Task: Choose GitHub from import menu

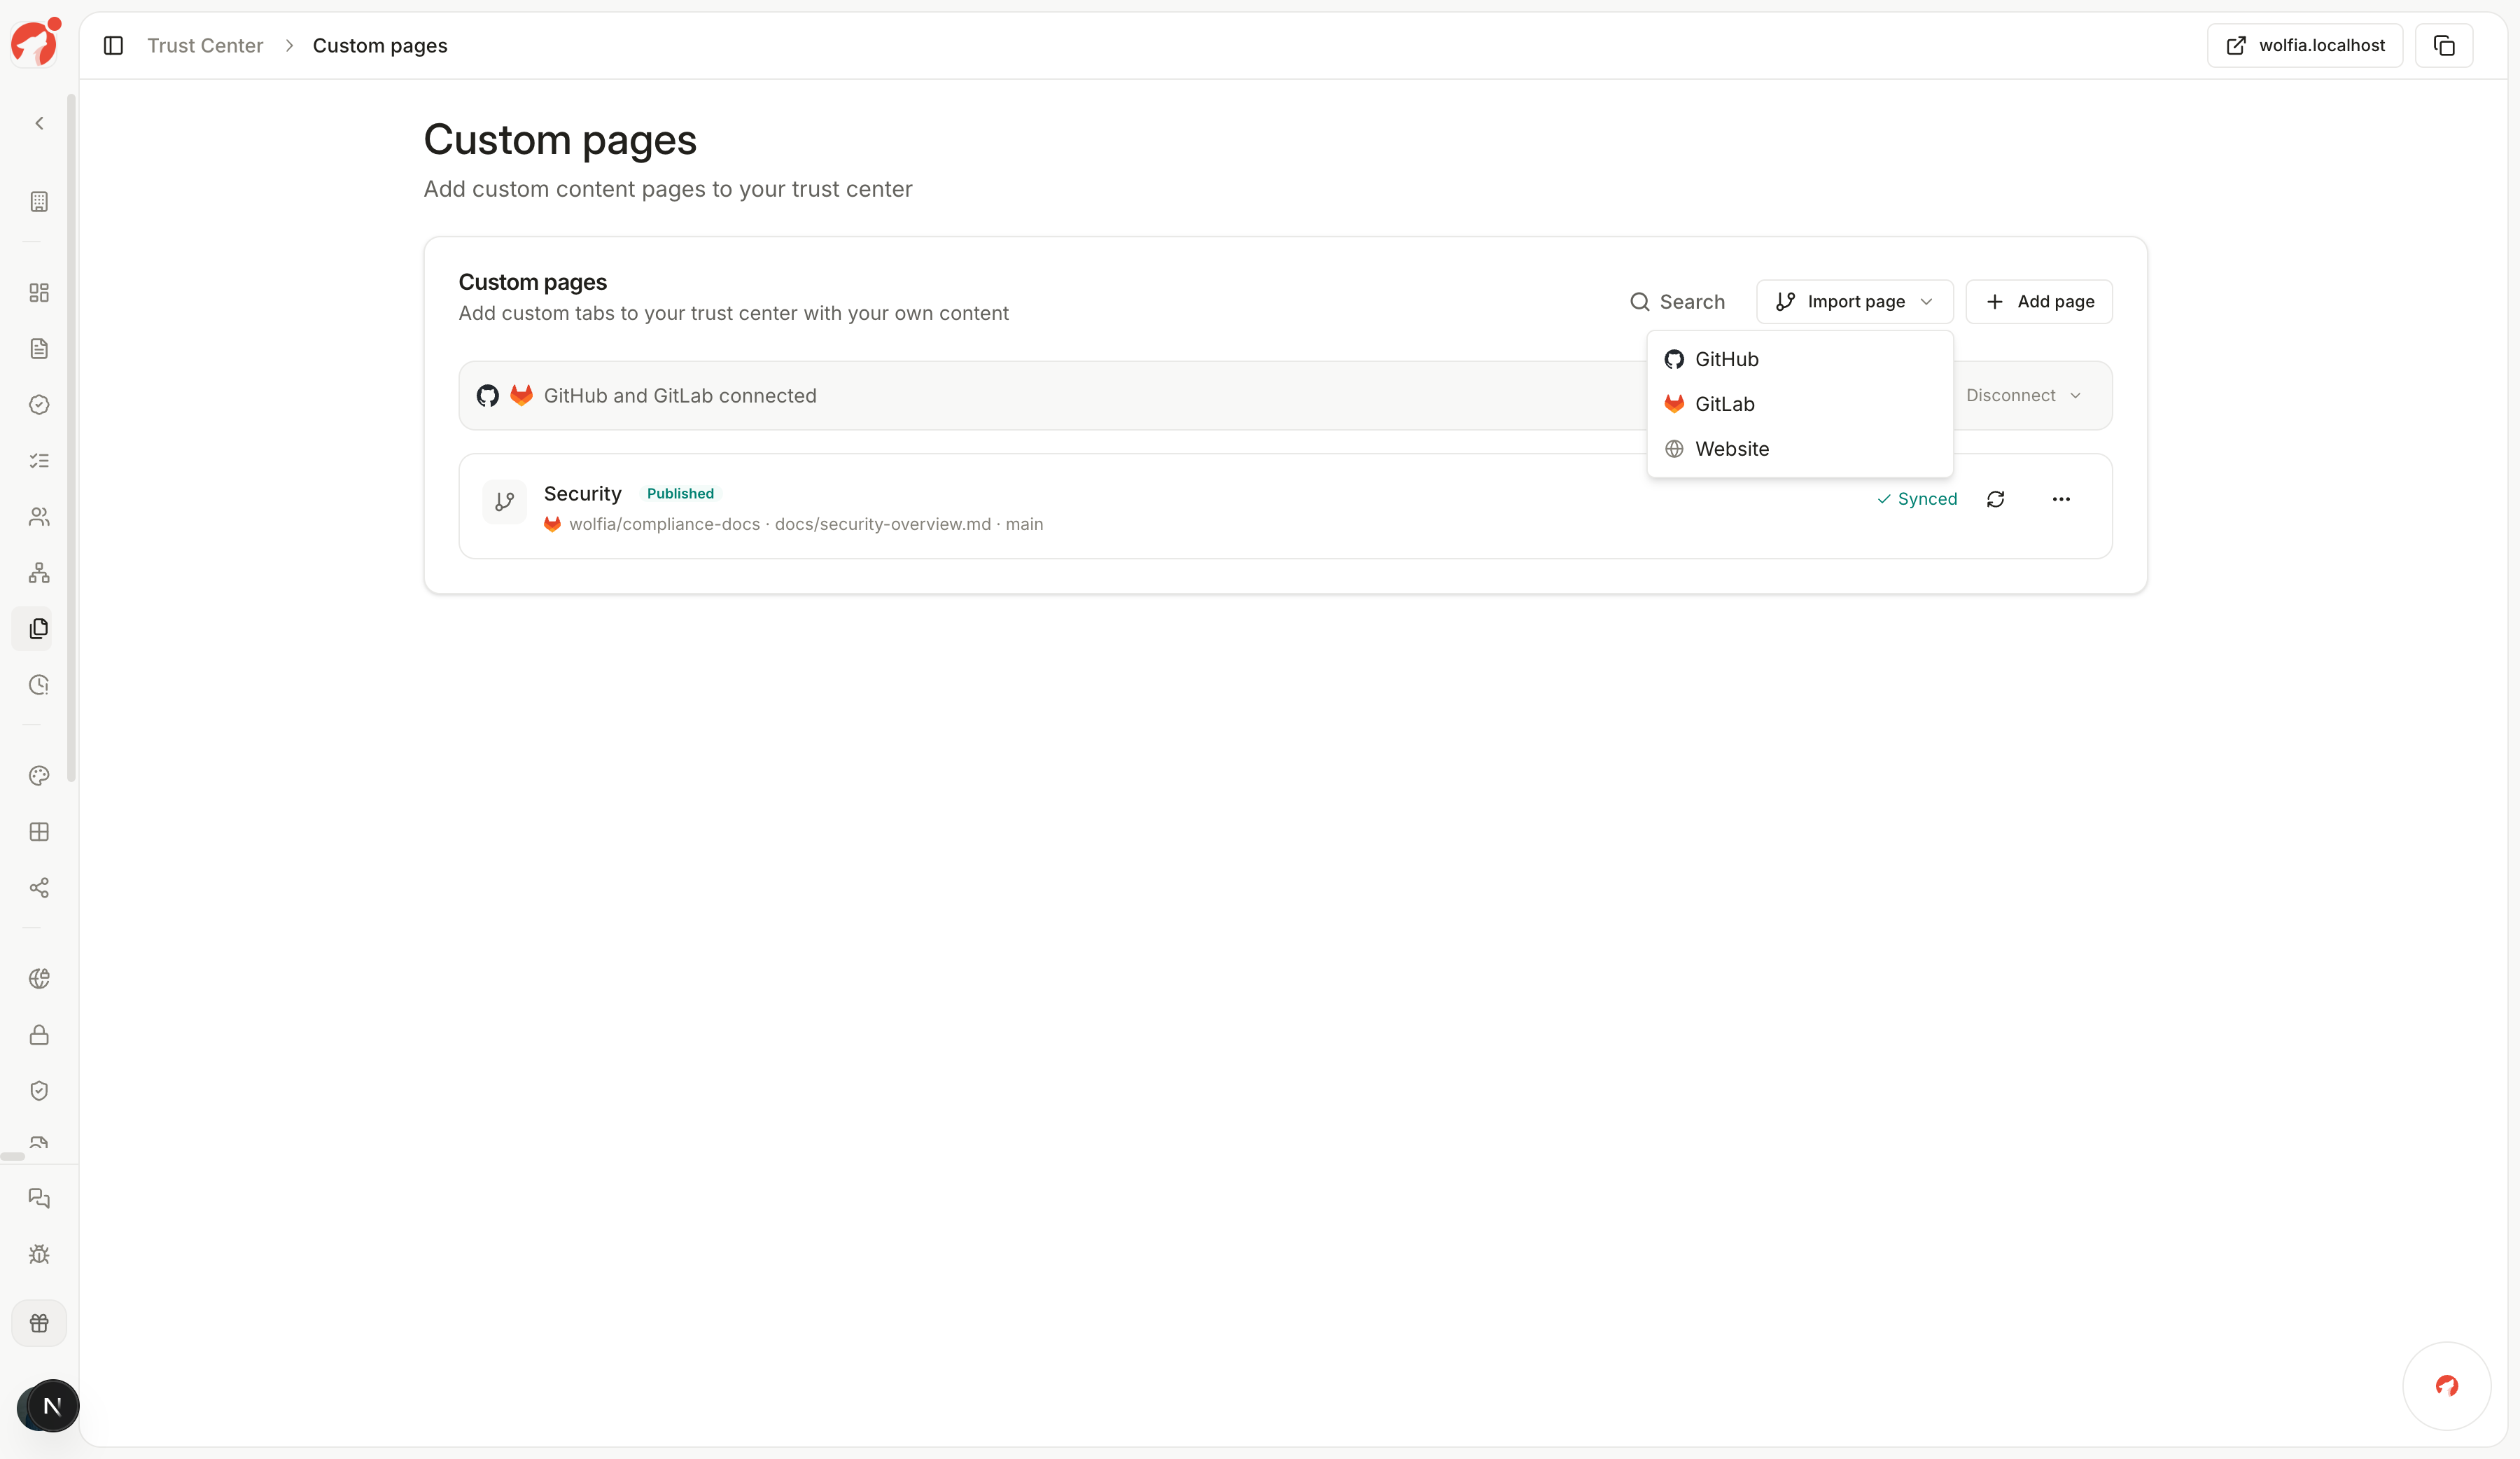Action: 1800,360
